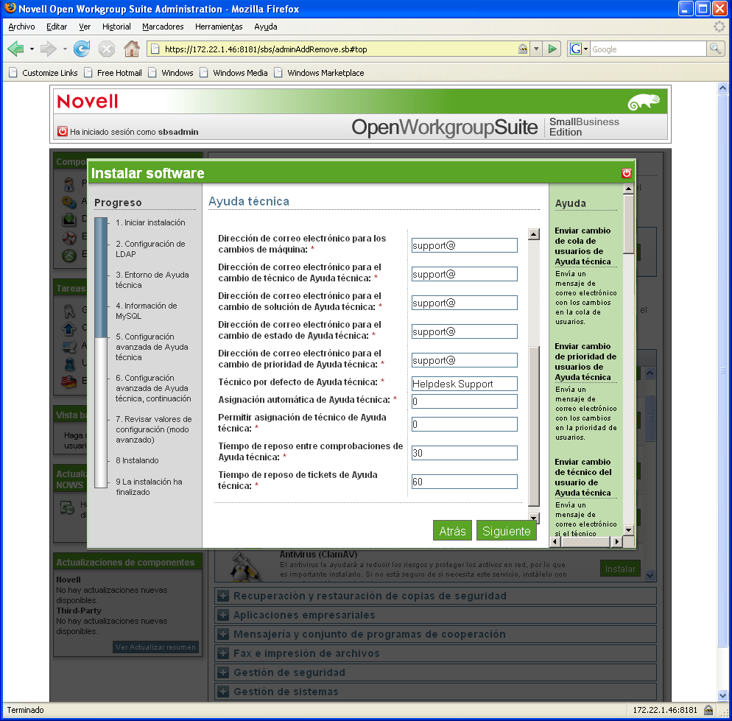
Task: Reload the page with the refresh icon
Action: tap(82, 49)
